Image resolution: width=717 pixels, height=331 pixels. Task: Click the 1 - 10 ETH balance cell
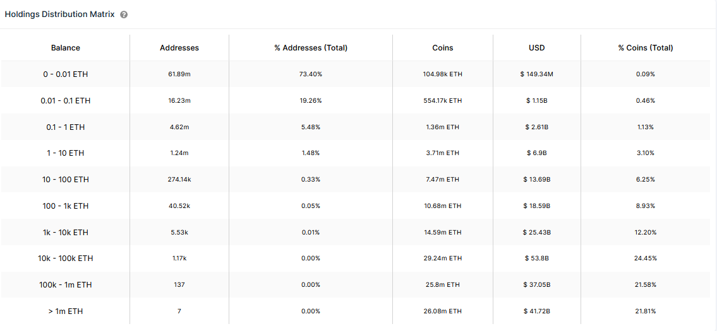tap(66, 153)
